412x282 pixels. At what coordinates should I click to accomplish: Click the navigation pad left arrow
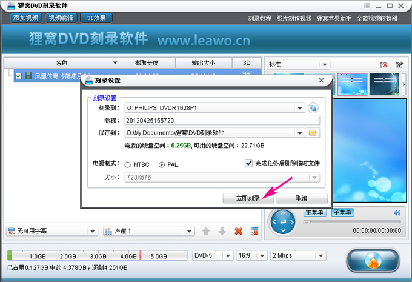tap(274, 222)
